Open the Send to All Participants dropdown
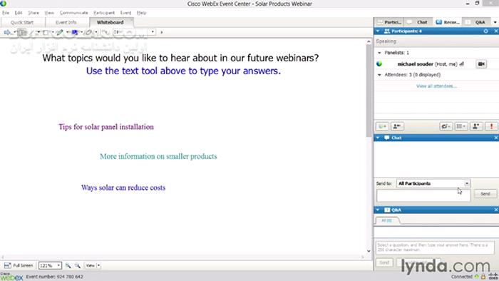 [433, 183]
